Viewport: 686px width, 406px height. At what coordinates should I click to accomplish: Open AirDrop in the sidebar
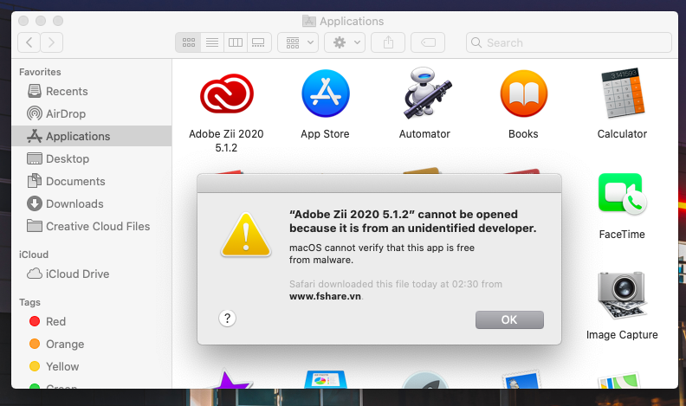[x=92, y=113]
